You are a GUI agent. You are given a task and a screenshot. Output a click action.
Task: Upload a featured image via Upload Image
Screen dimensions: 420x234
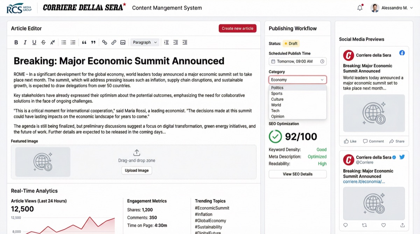click(x=136, y=170)
